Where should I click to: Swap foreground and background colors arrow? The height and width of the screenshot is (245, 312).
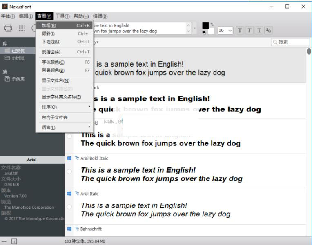(x=212, y=24)
